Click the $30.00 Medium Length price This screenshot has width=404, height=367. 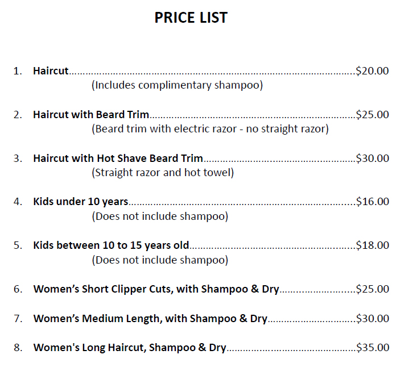(x=372, y=318)
